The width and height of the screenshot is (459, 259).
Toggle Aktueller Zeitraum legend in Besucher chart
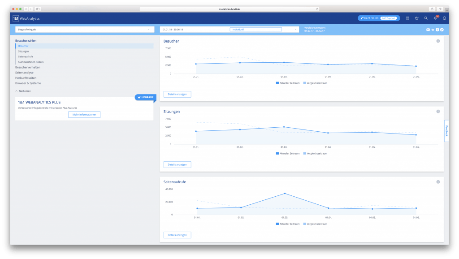(287, 83)
